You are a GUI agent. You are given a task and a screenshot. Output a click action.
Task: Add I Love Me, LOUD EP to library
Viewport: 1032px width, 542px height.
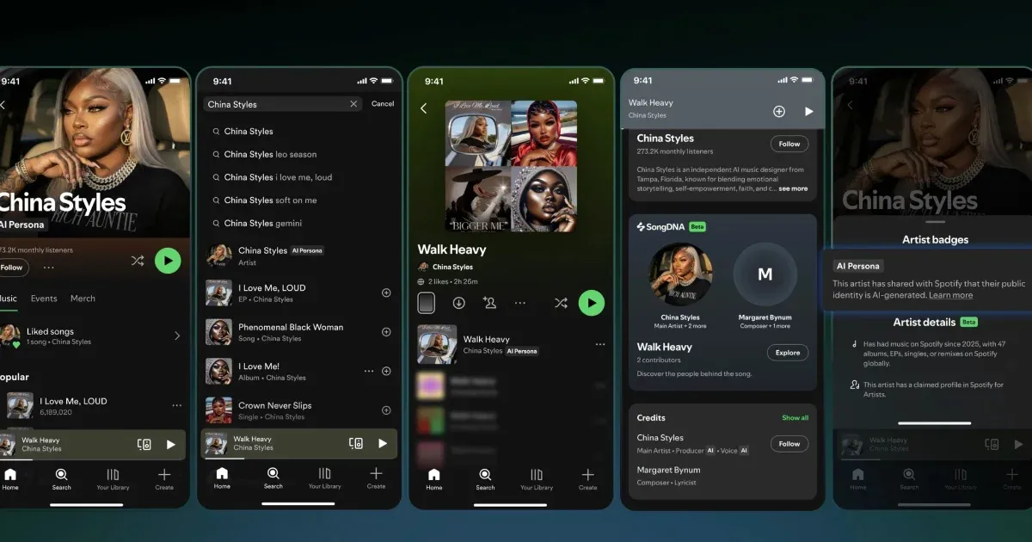tap(386, 293)
